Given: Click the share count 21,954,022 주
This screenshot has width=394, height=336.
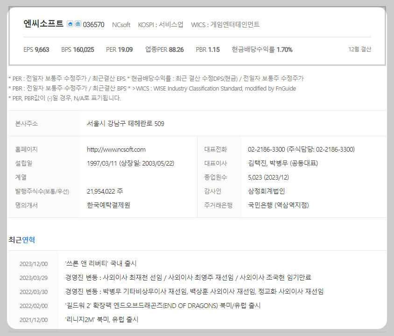Looking at the screenshot, I should [105, 191].
